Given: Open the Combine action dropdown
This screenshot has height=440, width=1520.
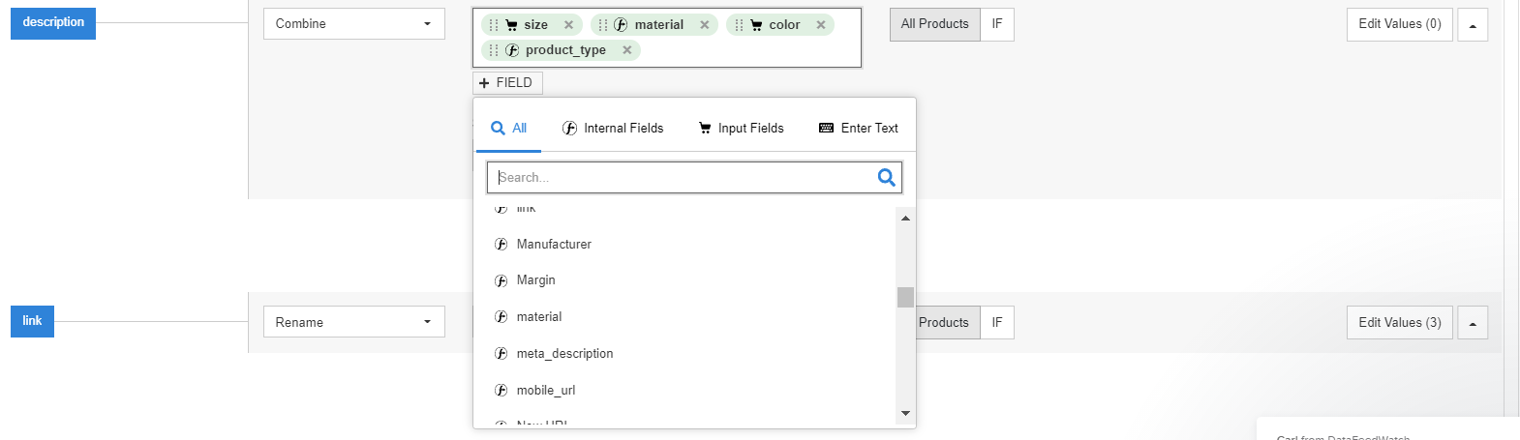Looking at the screenshot, I should [x=354, y=24].
